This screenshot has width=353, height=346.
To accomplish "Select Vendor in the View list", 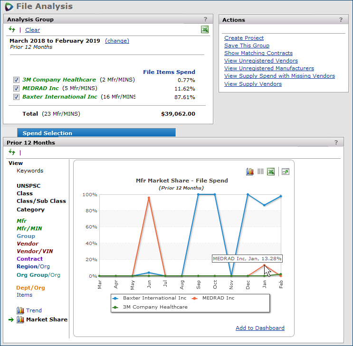I will [x=28, y=244].
